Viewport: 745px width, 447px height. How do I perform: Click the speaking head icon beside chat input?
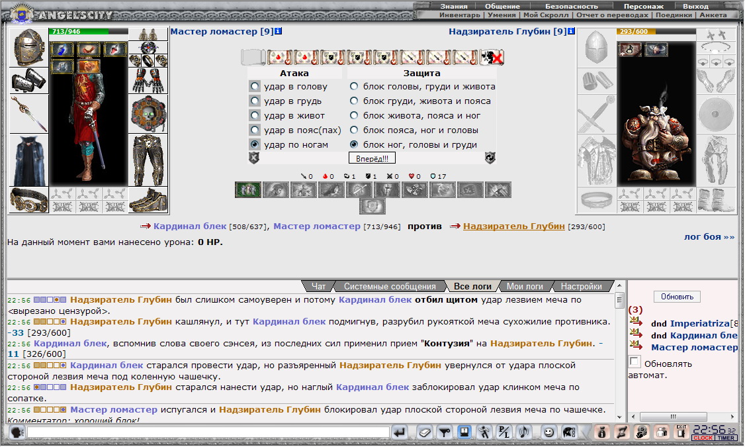point(17,432)
